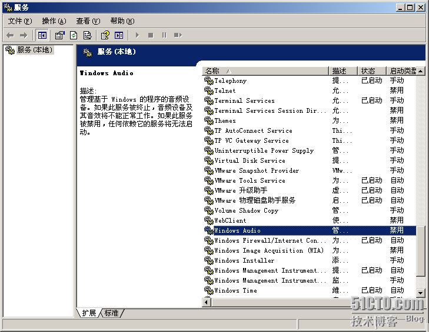Select the Terminal Services Session Dir... row

point(310,110)
